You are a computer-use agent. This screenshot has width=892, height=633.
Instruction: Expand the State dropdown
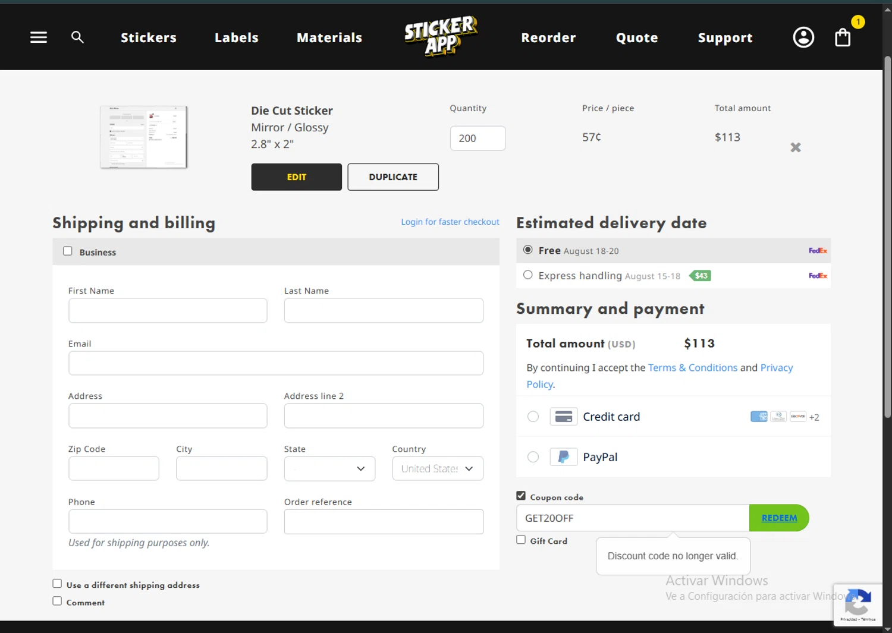329,468
